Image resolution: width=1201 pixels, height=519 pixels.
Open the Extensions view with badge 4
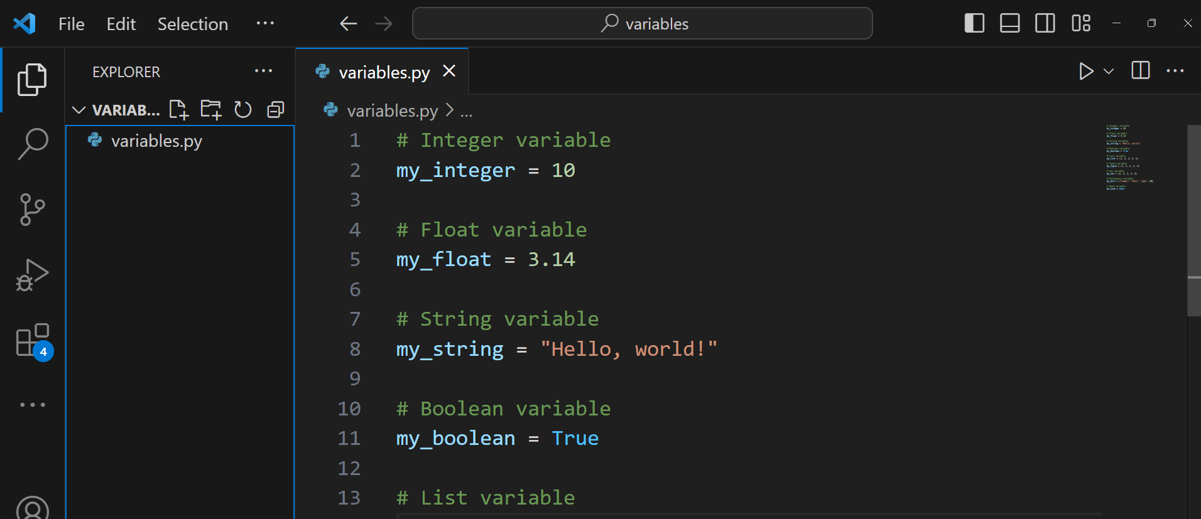point(33,341)
